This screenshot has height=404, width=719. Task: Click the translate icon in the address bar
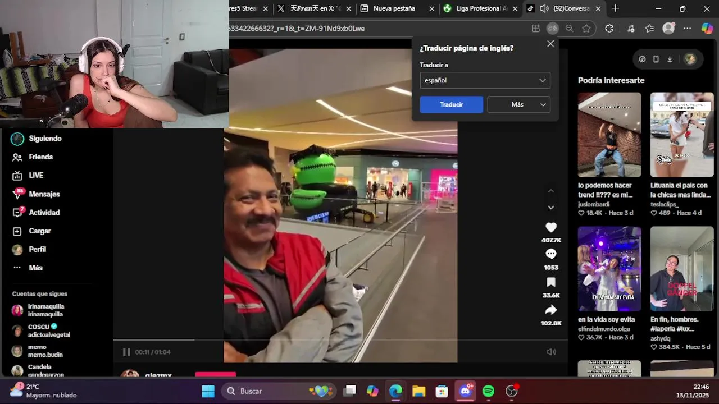[553, 29]
